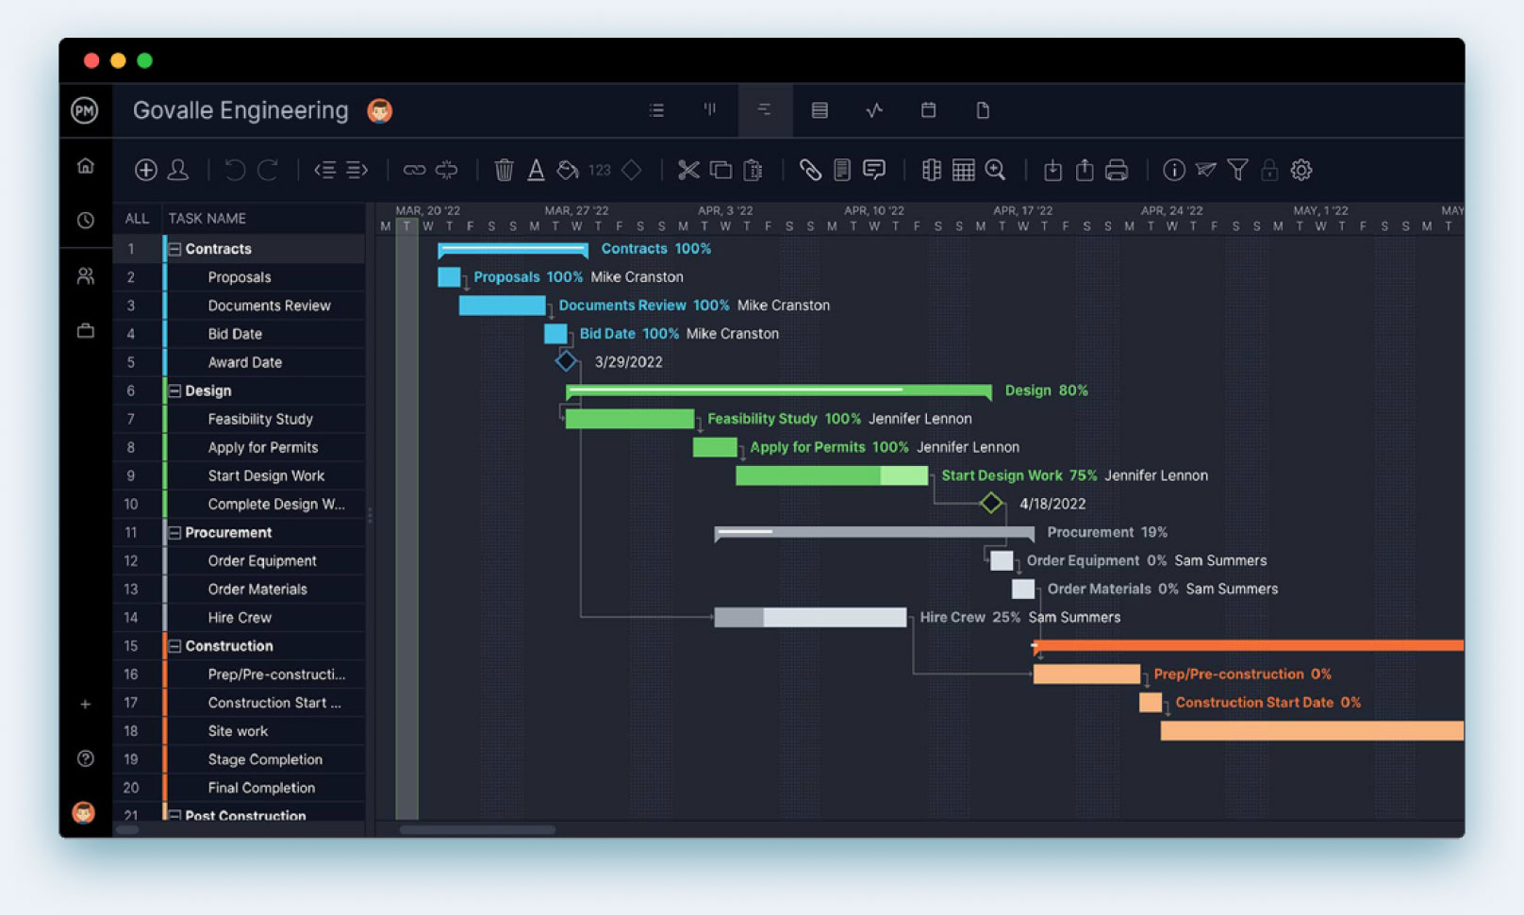Link selected tasks with chain icon
This screenshot has height=915, width=1524.
[x=414, y=170]
